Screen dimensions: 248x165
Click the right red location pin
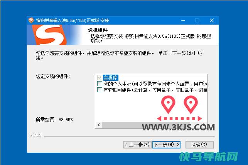pyautogui.click(x=191, y=105)
